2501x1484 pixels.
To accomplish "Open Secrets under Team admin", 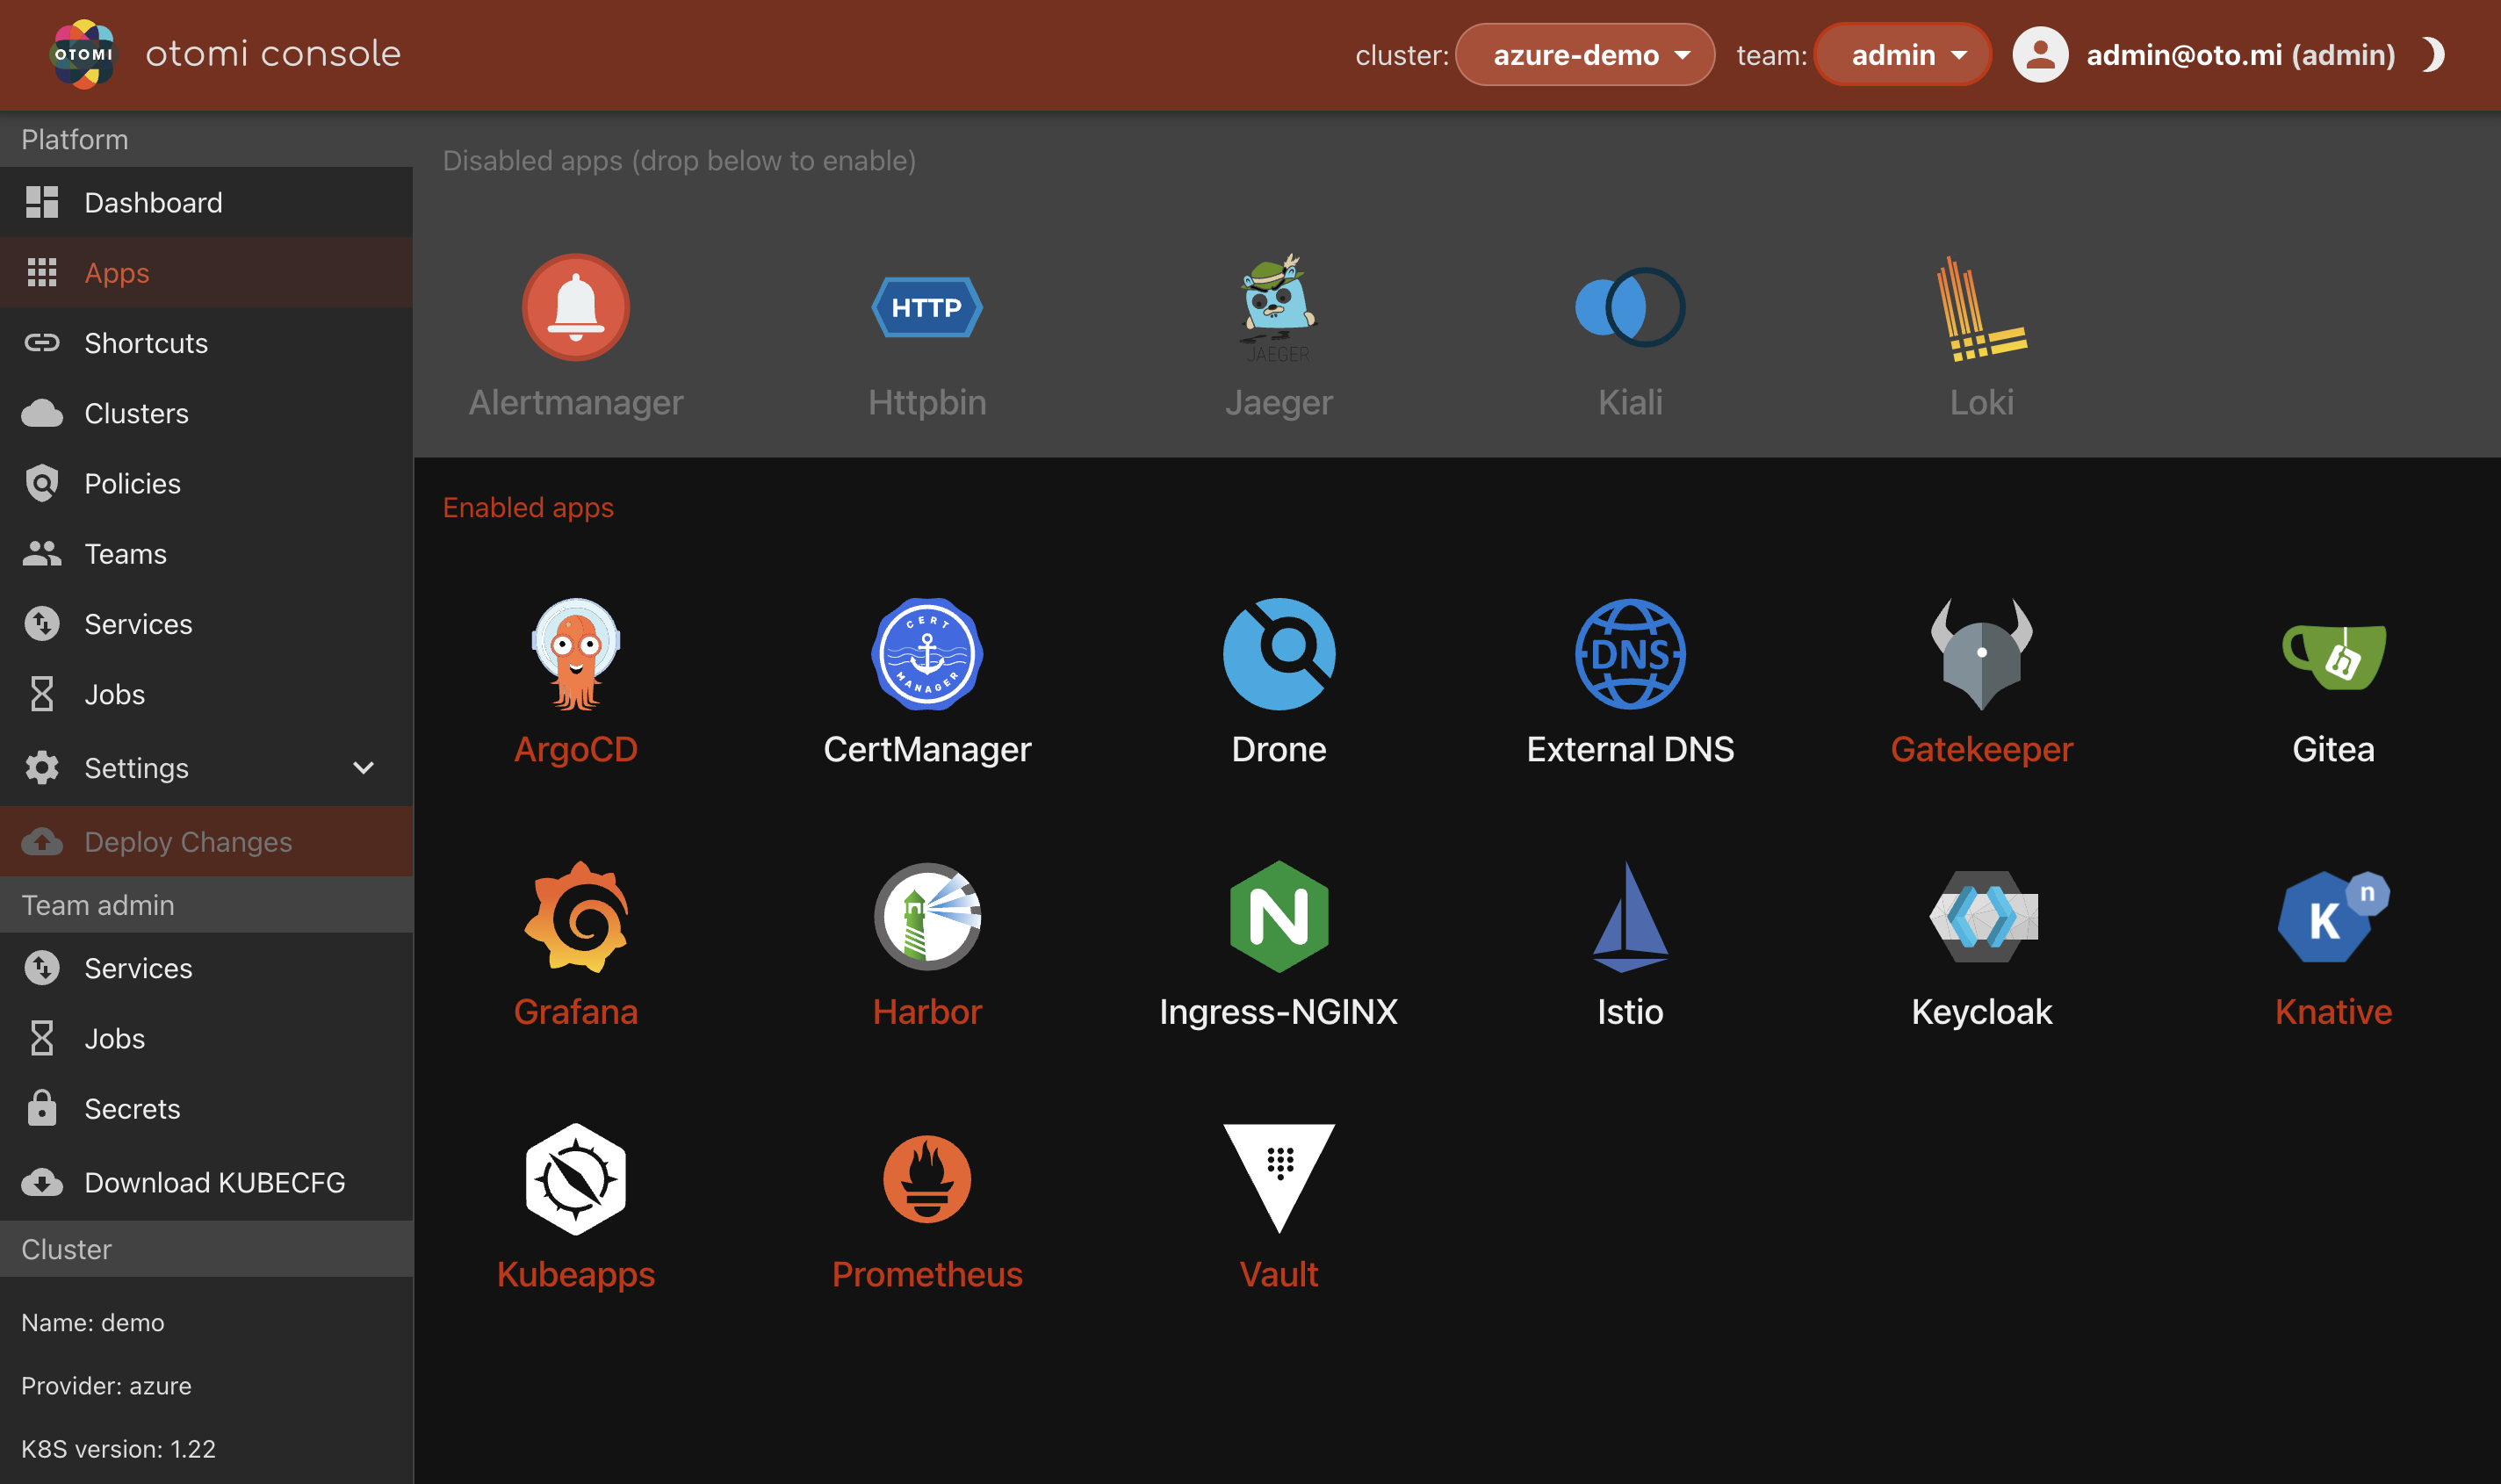I will pos(132,1109).
